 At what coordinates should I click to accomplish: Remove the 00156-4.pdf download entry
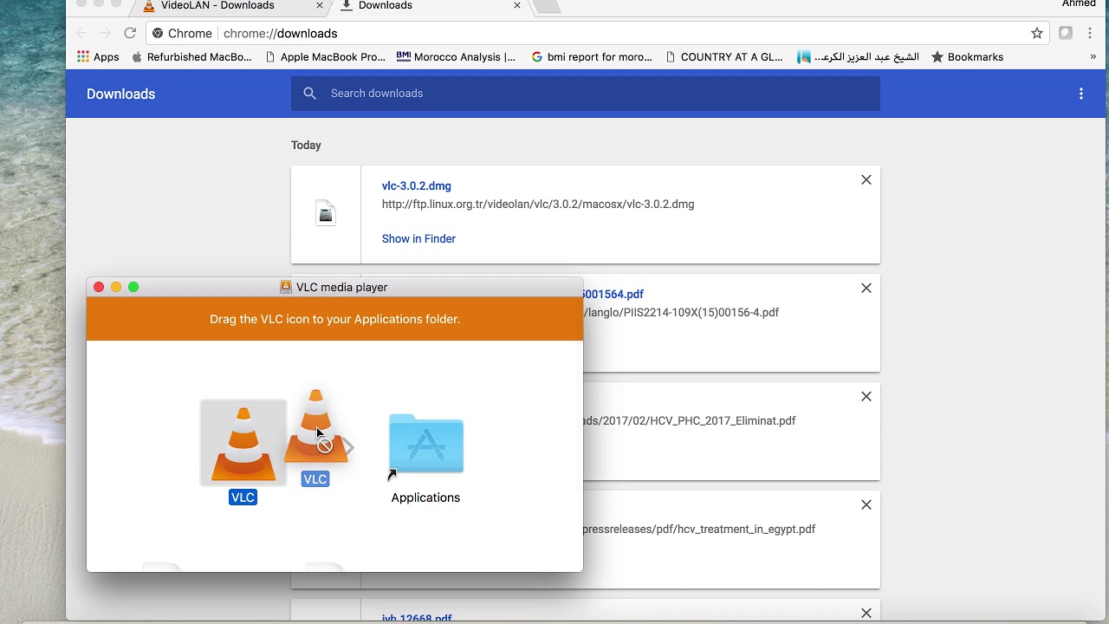coord(866,288)
